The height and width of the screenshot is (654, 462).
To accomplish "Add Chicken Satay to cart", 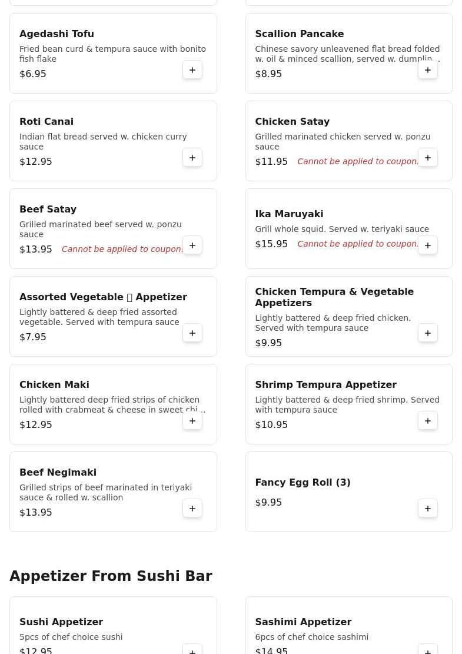I will tap(428, 158).
